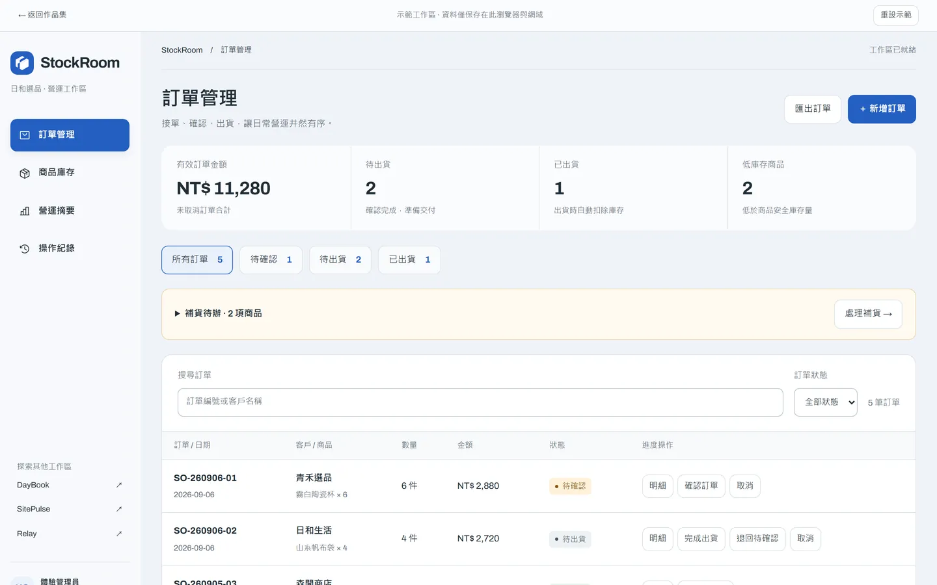
Task: Click the order number SO-260906-01
Action: [205, 478]
